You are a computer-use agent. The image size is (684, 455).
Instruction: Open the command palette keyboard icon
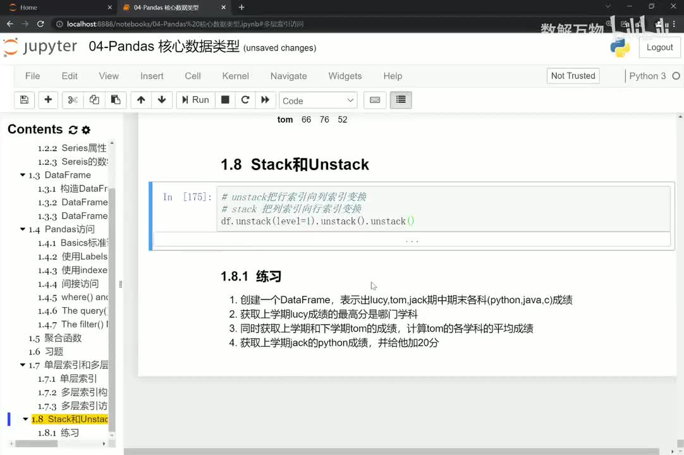pyautogui.click(x=375, y=100)
